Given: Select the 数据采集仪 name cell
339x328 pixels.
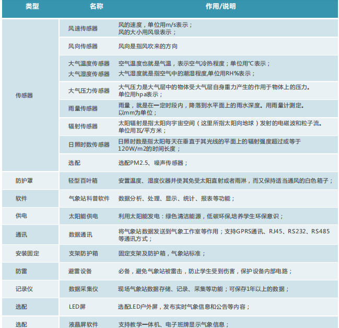Looking at the screenshot, I should tap(83, 289).
